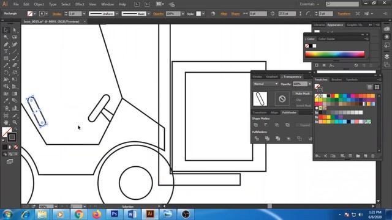The image size is (392, 220).
Task: Select the Type tool
Action: pos(6,51)
